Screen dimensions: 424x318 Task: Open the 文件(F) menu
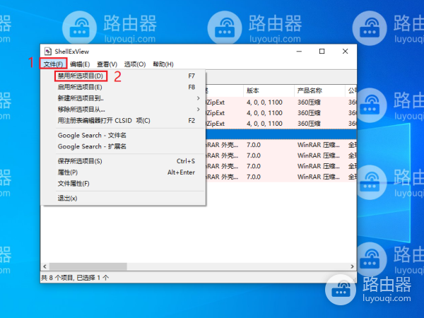tap(53, 64)
